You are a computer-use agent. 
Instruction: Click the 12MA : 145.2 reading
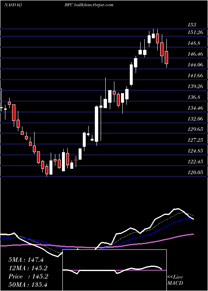tap(28, 268)
